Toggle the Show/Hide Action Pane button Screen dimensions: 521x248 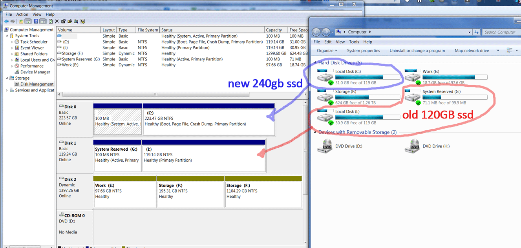pos(42,21)
